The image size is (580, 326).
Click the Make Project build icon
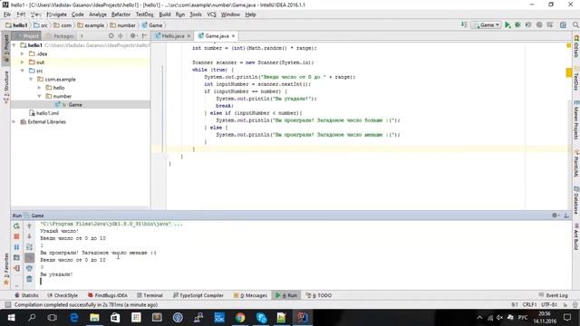[464, 24]
